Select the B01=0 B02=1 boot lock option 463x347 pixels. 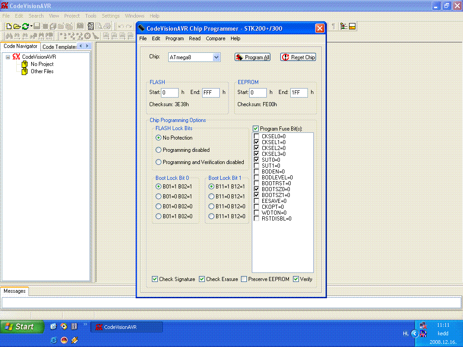pos(159,197)
